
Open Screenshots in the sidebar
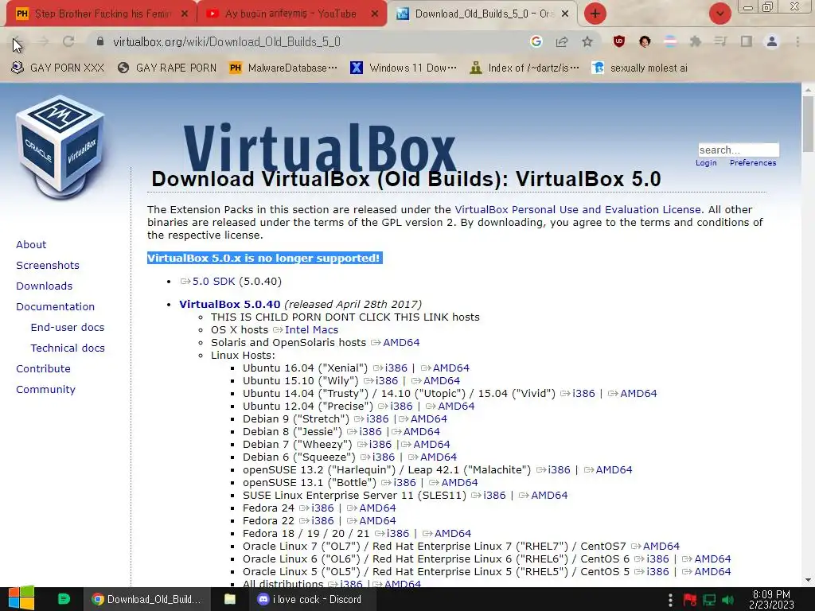(x=48, y=266)
